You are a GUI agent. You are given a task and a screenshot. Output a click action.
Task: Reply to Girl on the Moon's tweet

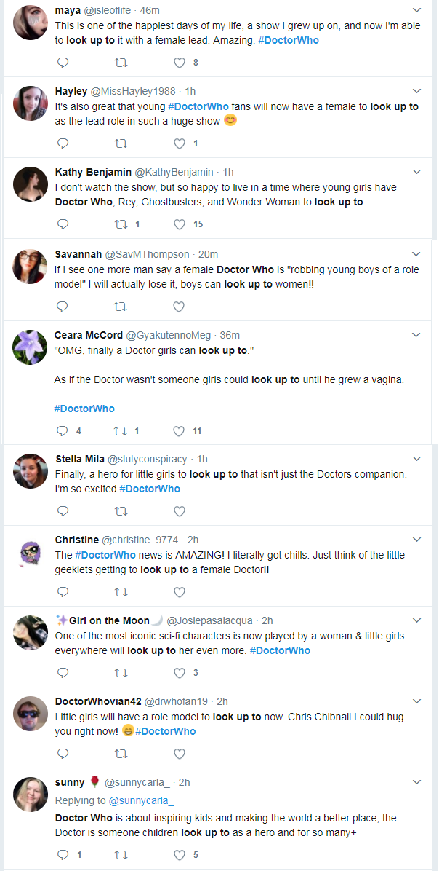(x=63, y=673)
